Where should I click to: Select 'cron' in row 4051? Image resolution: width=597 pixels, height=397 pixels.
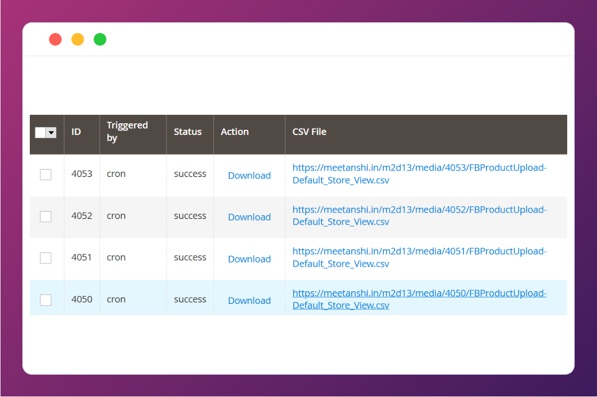(116, 258)
